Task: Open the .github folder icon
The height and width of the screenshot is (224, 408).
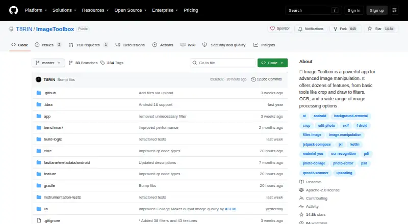Action: click(39, 93)
